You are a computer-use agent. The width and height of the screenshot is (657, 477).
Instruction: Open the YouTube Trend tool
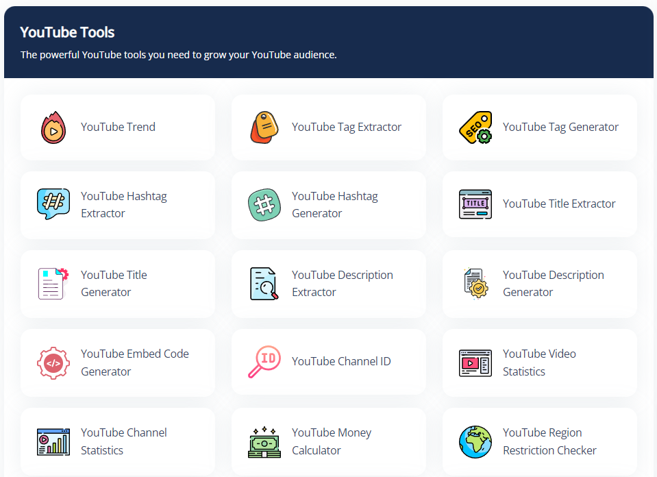[118, 127]
